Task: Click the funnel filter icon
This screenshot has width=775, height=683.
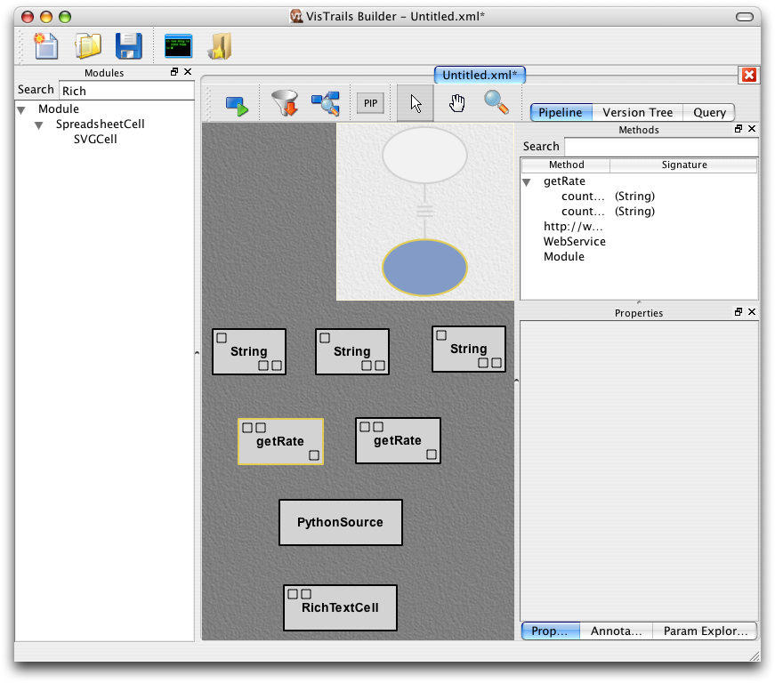Action: tap(284, 103)
